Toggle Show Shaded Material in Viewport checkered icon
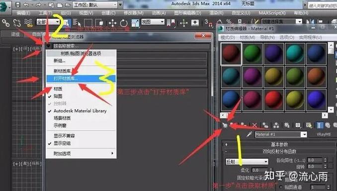The height and width of the screenshot is (191, 337). pyautogui.click(x=309, y=125)
